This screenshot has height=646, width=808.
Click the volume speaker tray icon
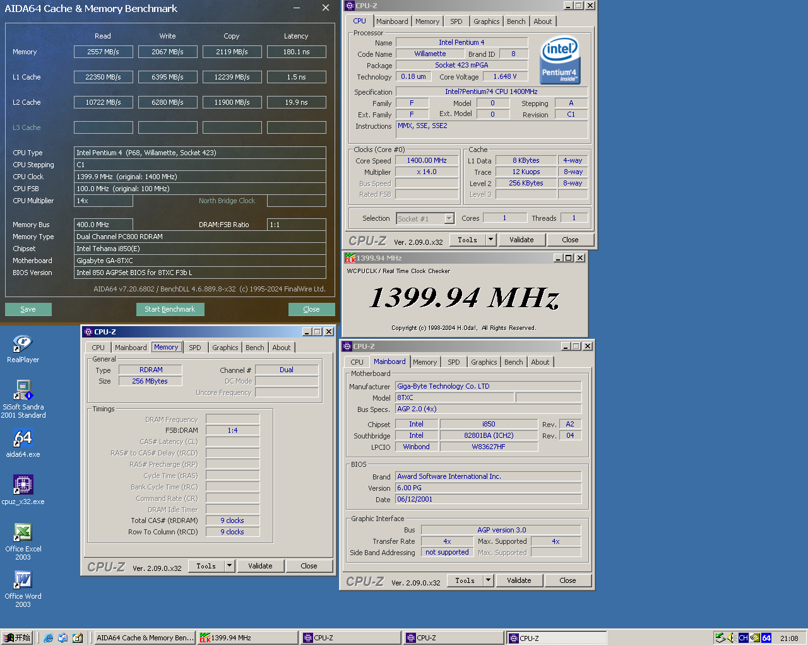coord(731,638)
